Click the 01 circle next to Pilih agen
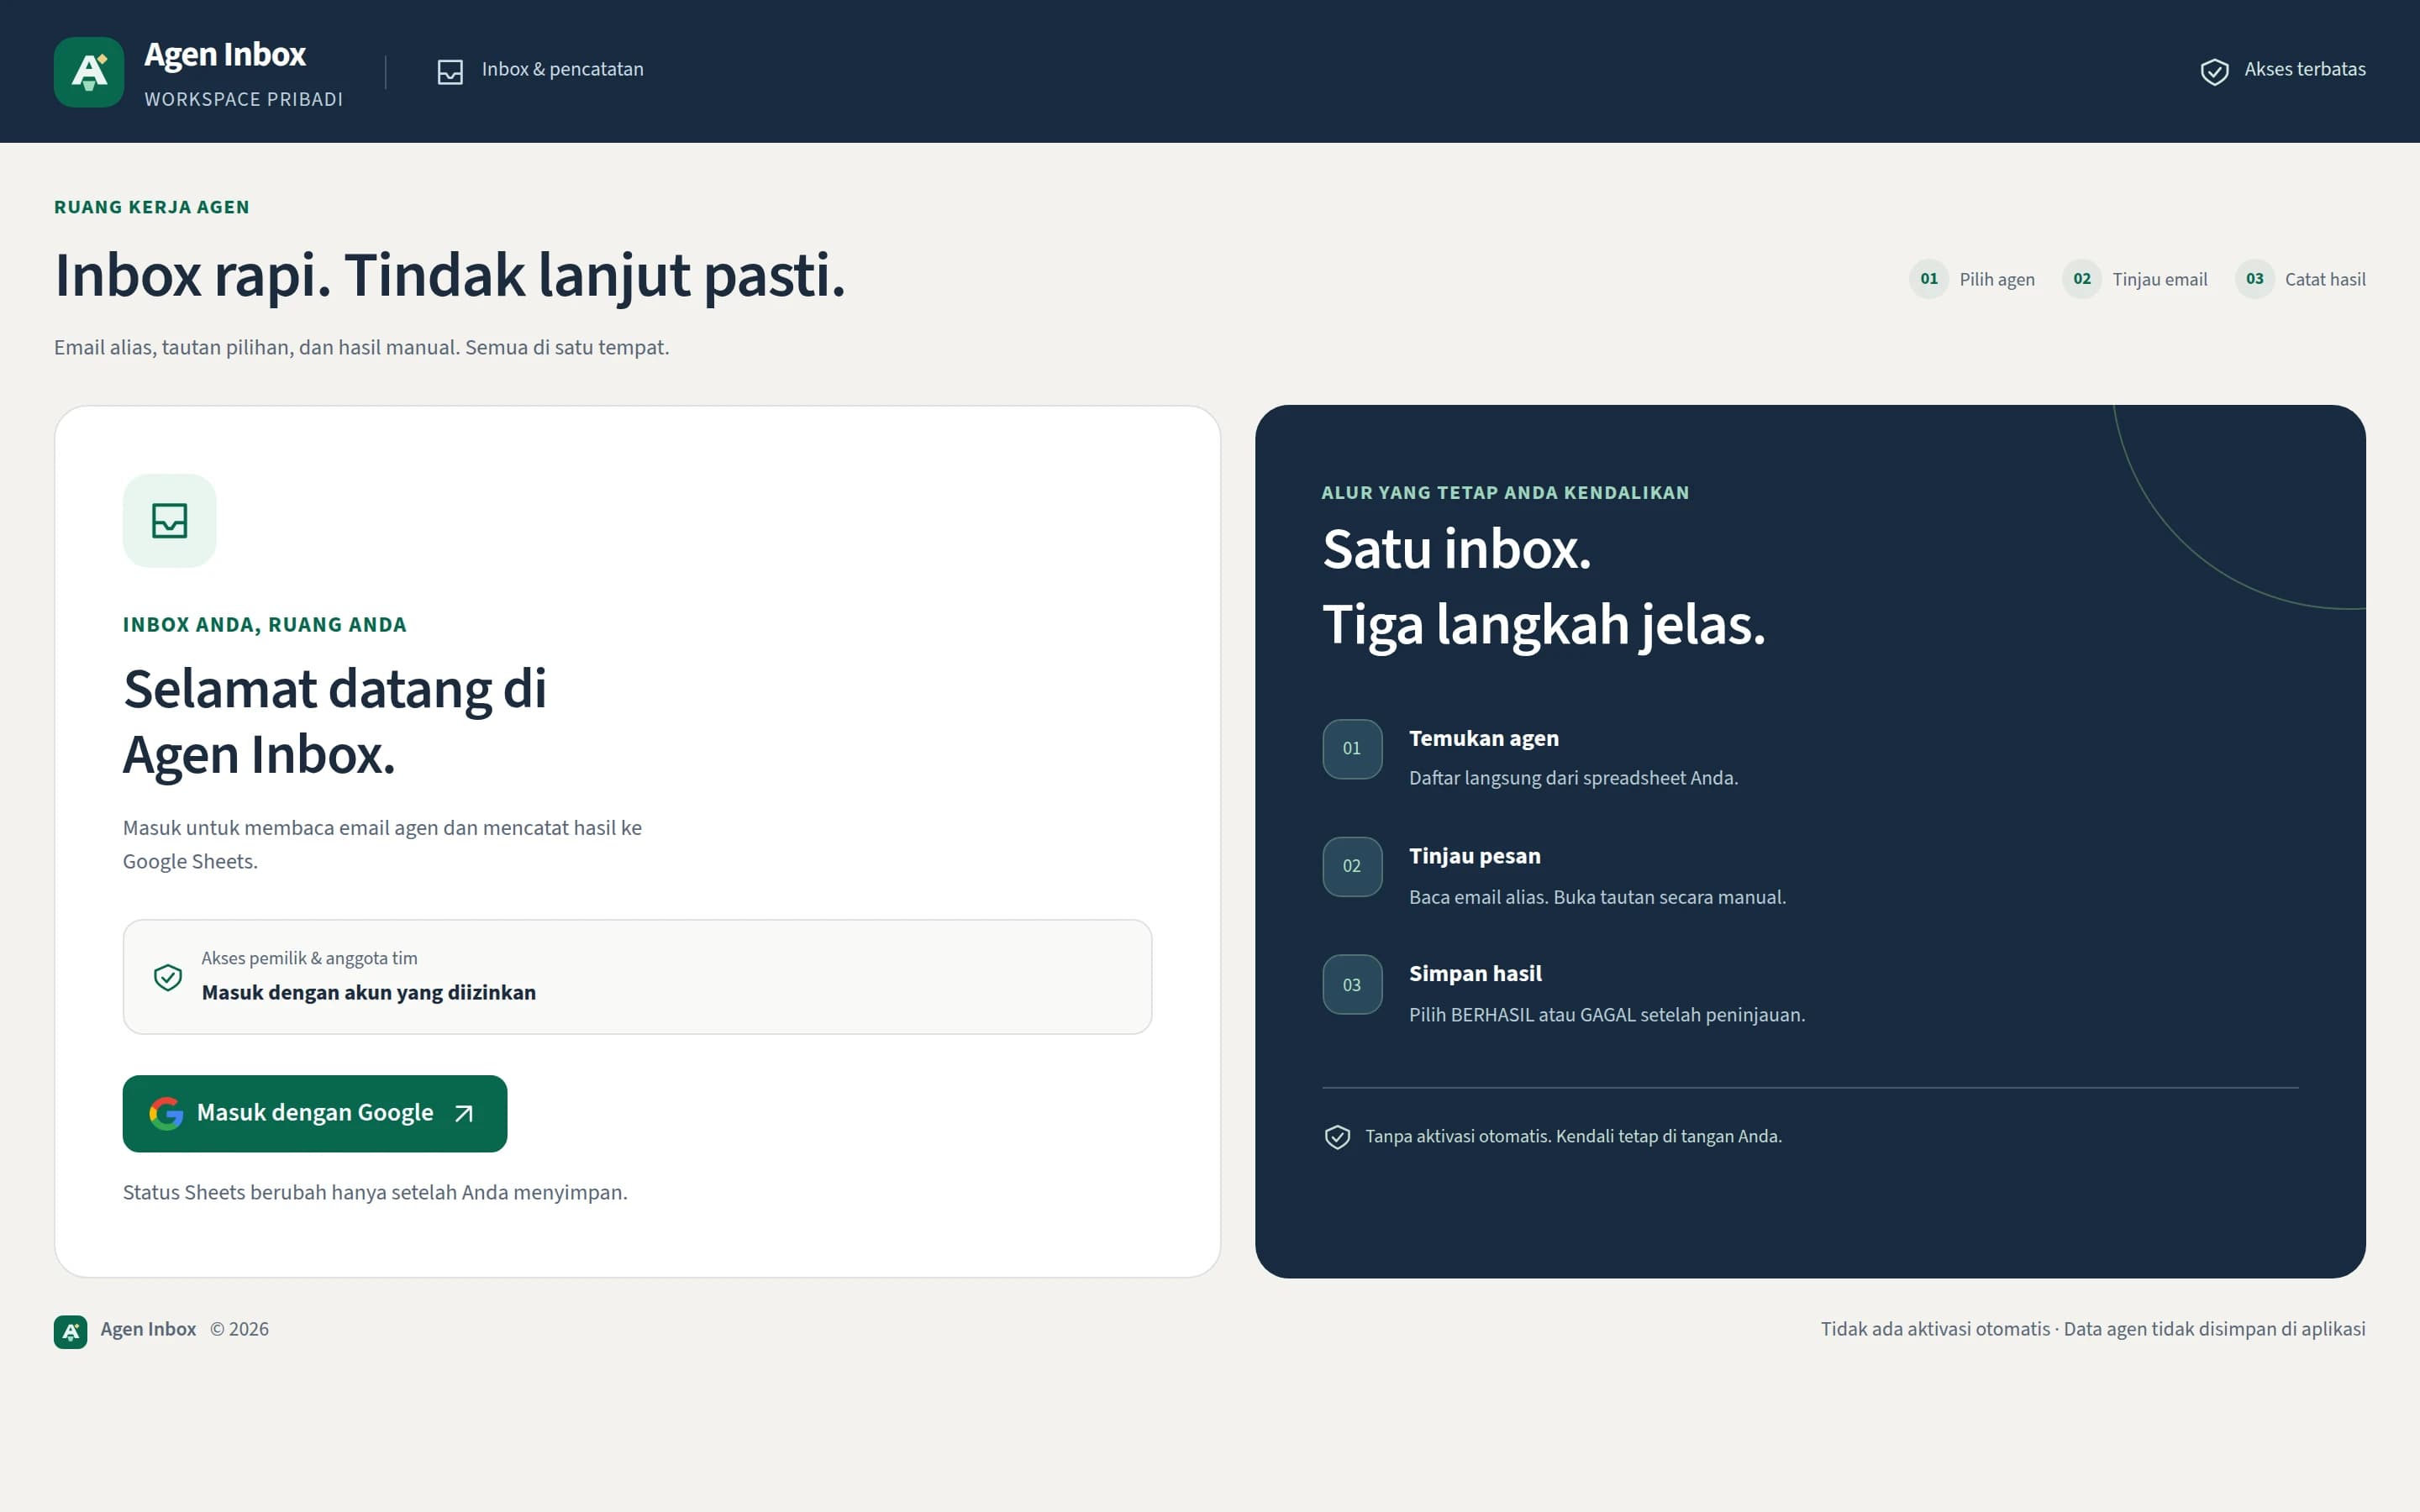Image resolution: width=2420 pixels, height=1512 pixels. [1928, 279]
